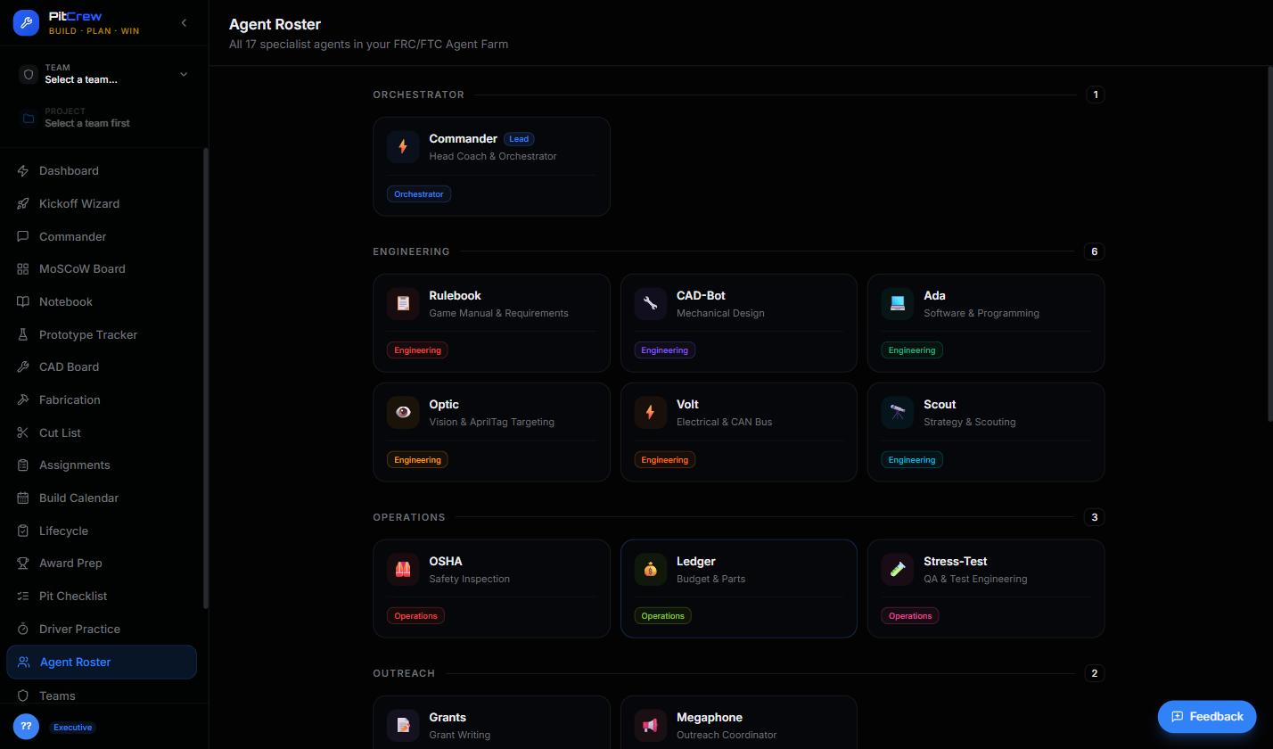Click the Commander lightning bolt icon
The width and height of the screenshot is (1273, 749).
pos(403,146)
